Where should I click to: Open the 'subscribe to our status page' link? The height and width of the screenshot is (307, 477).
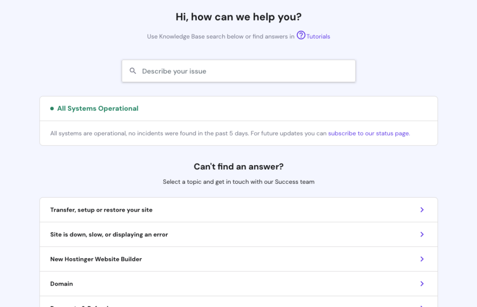click(x=368, y=133)
